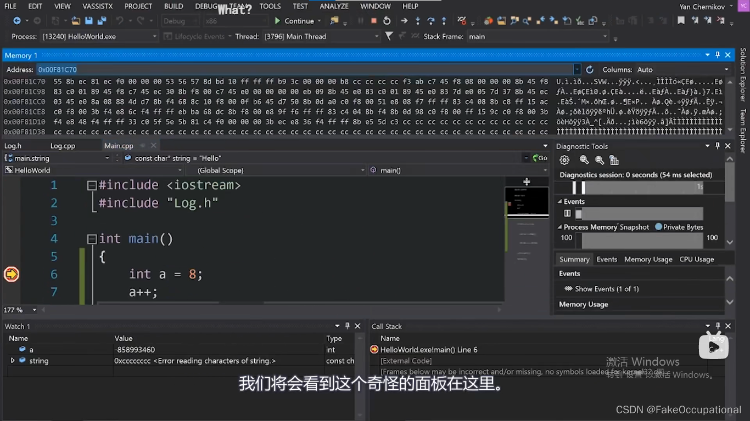Collapse the Process Memory section

[x=560, y=227]
